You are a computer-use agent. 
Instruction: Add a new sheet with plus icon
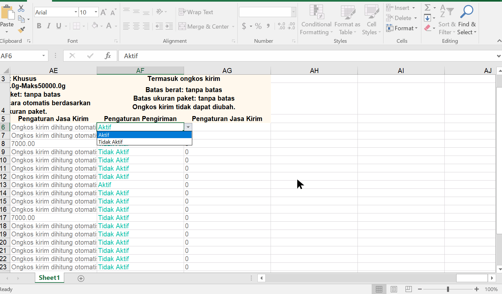tap(81, 278)
